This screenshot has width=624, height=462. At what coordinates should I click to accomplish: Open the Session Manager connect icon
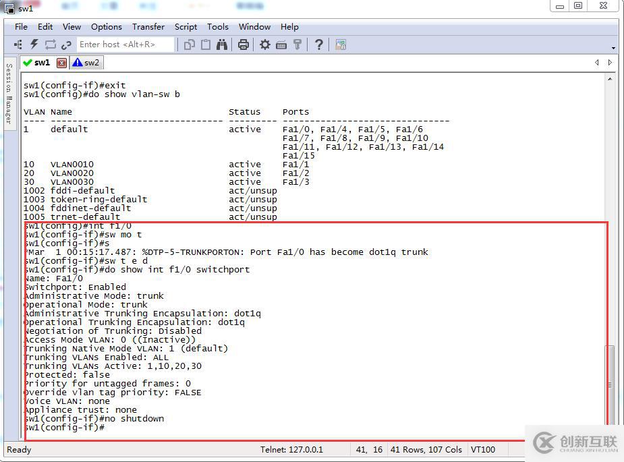18,45
